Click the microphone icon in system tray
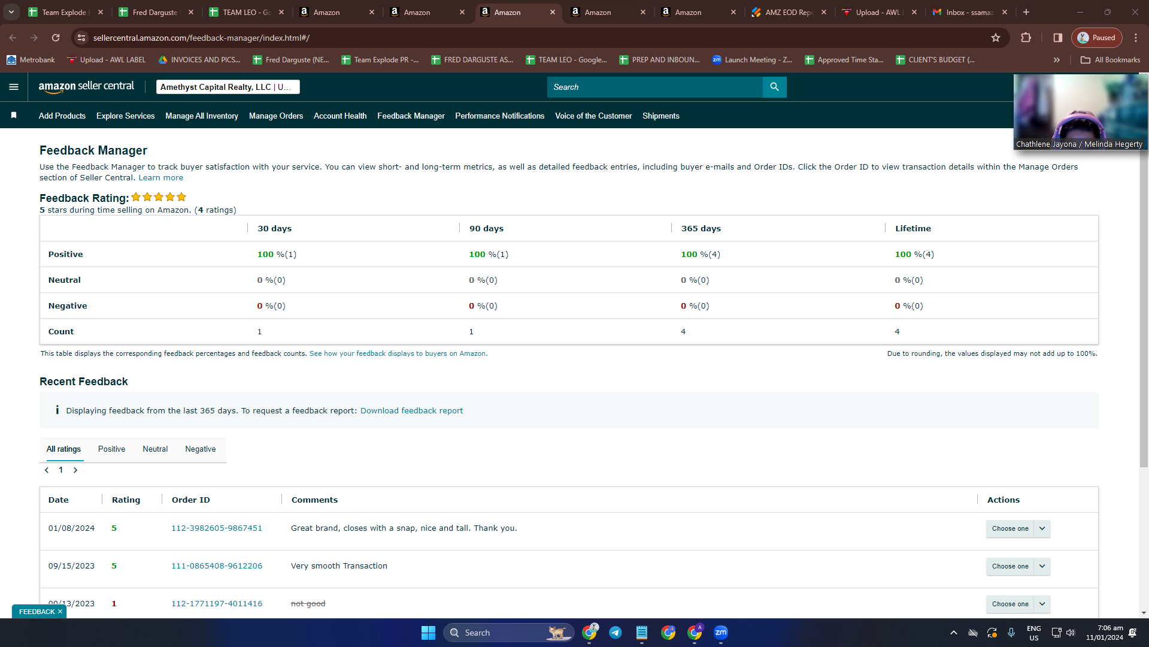This screenshot has width=1149, height=647. point(1011,633)
